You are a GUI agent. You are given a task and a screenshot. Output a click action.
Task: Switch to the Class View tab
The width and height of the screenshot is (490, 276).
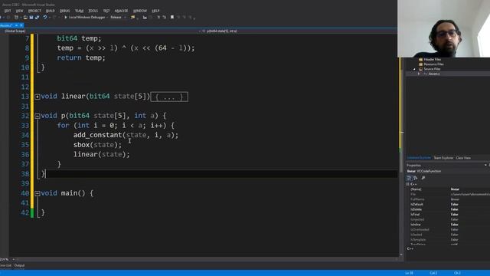(x=463, y=158)
